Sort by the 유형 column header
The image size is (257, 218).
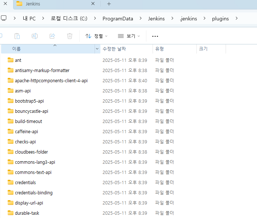174,49
